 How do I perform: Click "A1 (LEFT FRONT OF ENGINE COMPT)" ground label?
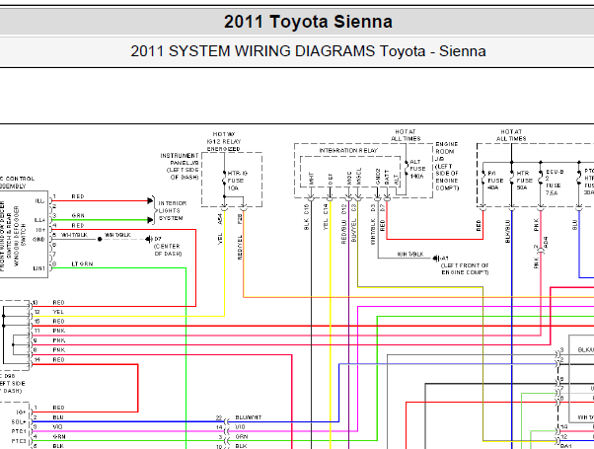(x=465, y=265)
